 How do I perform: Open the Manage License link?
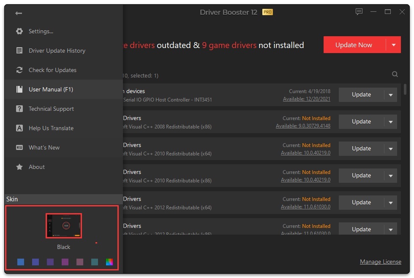(x=381, y=262)
